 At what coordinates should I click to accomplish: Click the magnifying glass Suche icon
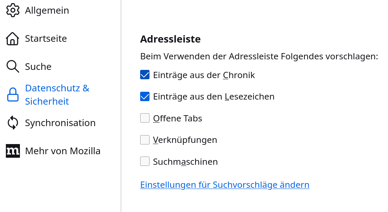tap(13, 67)
